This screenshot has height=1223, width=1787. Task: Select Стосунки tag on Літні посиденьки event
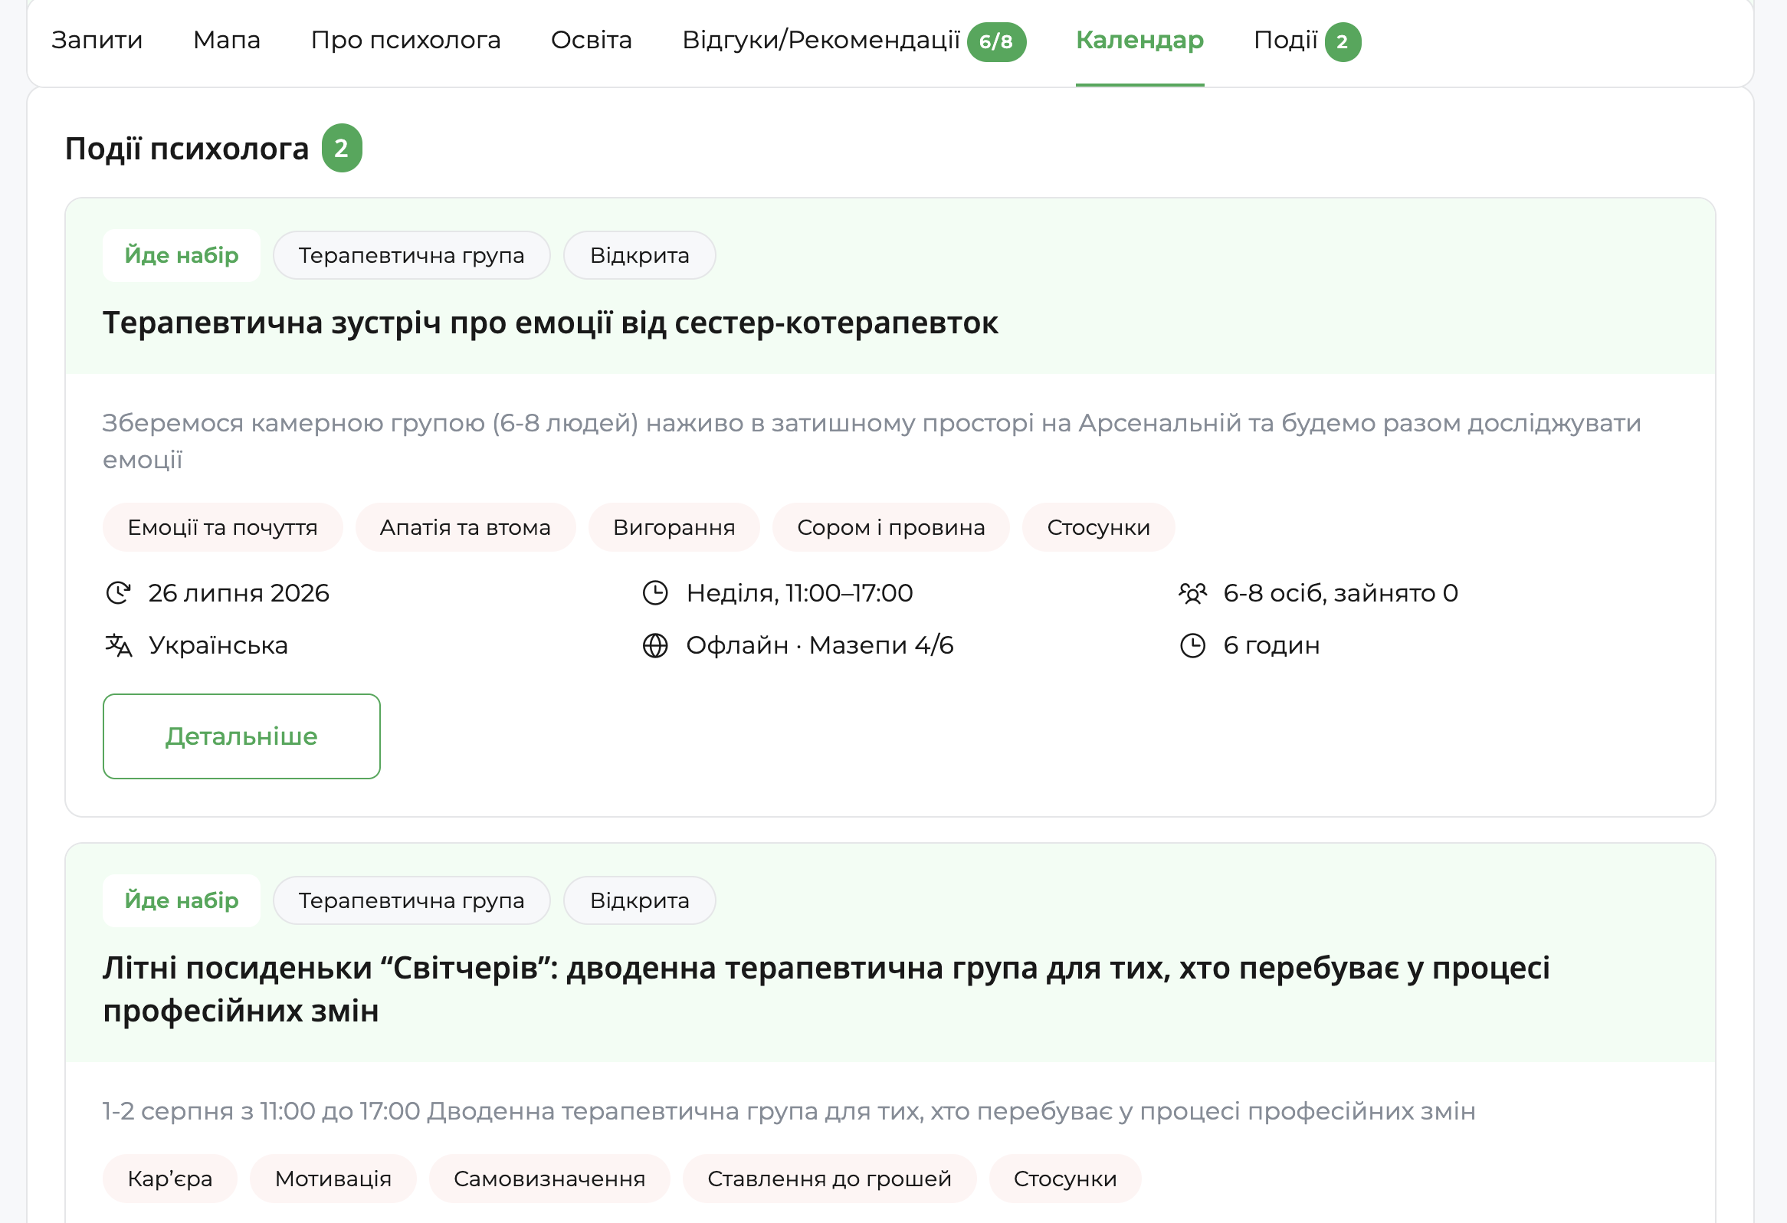1065,1179
